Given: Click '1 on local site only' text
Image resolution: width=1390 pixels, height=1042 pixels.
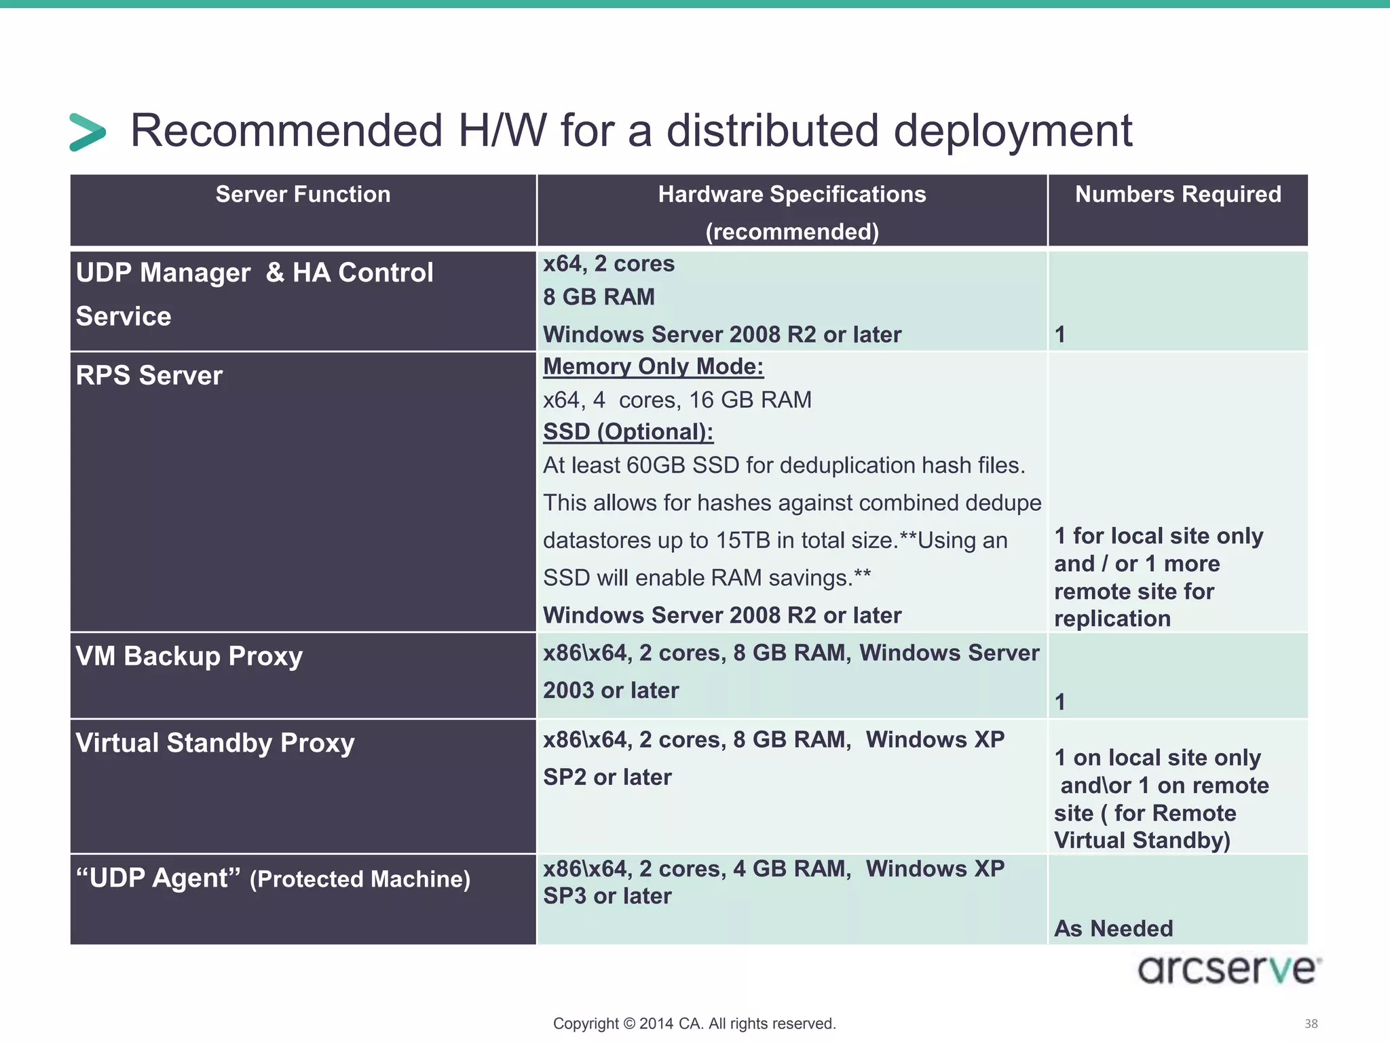Looking at the screenshot, I should click(x=1157, y=758).
